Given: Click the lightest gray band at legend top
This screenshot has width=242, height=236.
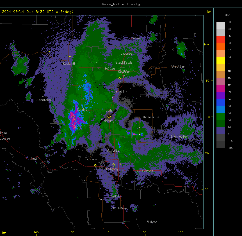Looking at the screenshot, I should tap(221, 25).
